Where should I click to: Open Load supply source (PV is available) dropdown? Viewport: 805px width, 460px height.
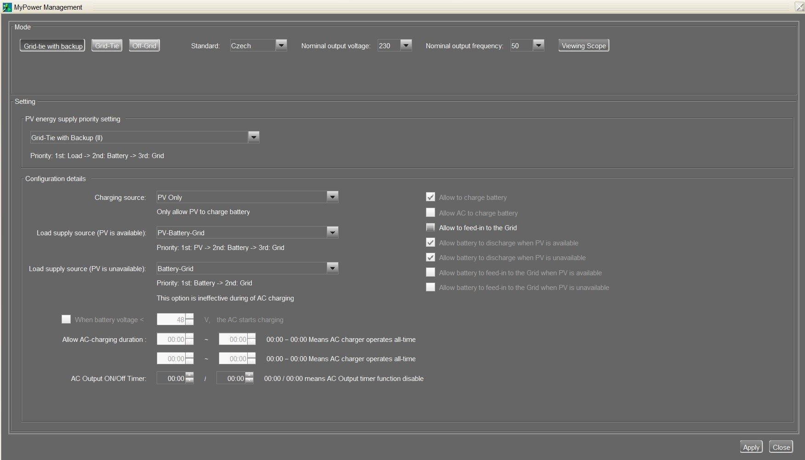(x=332, y=233)
